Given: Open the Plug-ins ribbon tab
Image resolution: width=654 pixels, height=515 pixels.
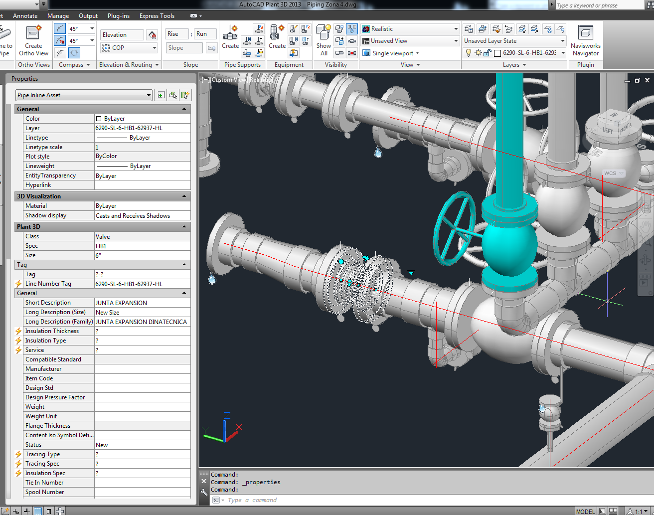Looking at the screenshot, I should pos(119,16).
